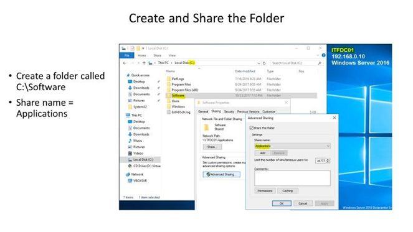413x232 pixels.
Task: Click the Program Files (x86) folder icon
Action: [x=169, y=90]
